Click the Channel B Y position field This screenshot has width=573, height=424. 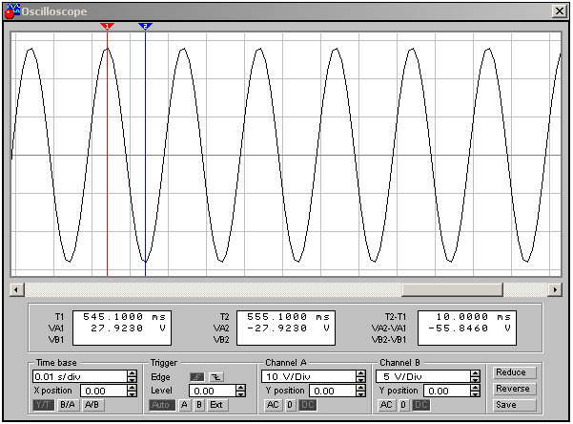point(447,391)
